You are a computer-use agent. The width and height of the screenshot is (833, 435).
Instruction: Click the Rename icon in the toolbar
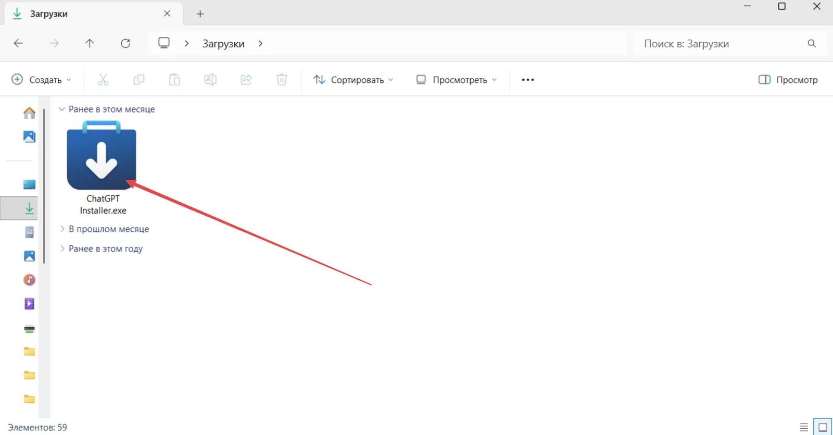pos(210,79)
